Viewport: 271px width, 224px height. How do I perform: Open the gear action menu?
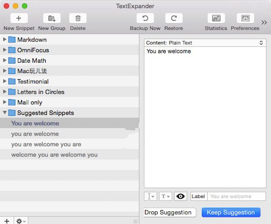[x=21, y=221]
